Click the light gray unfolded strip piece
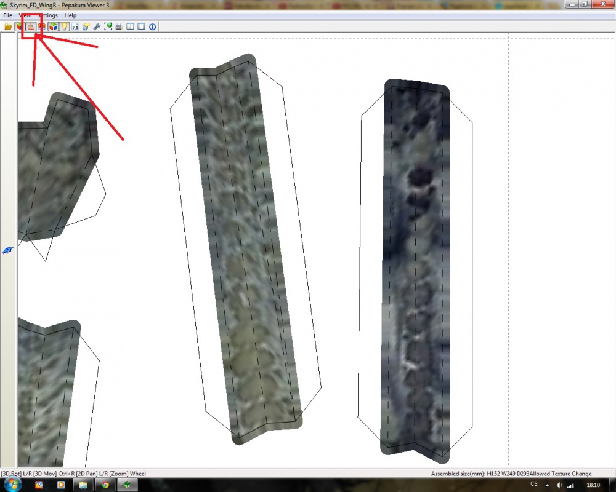 click(246, 249)
